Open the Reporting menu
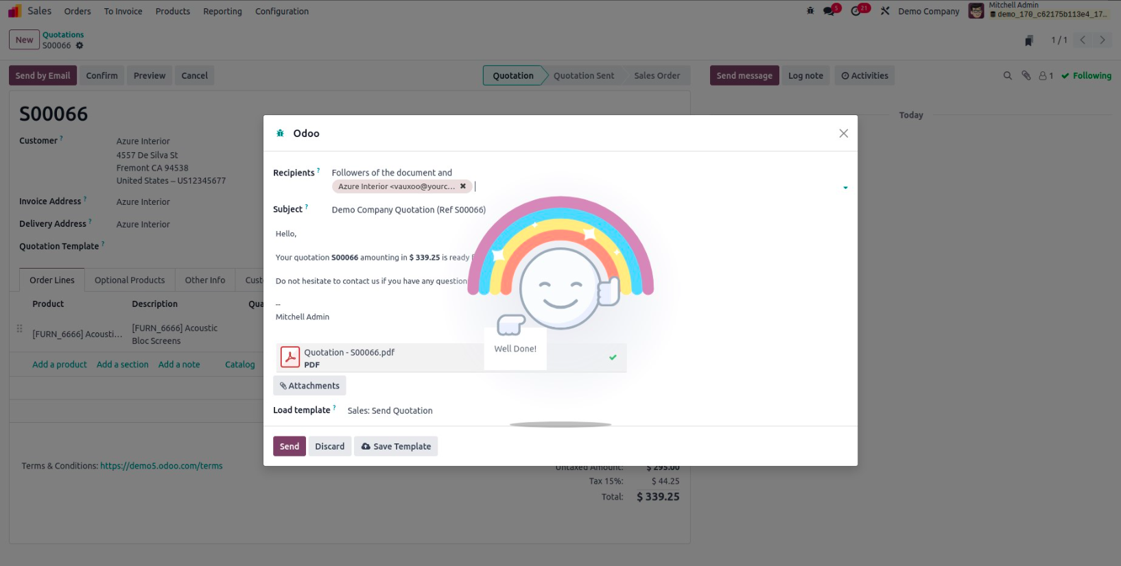1121x566 pixels. tap(223, 12)
